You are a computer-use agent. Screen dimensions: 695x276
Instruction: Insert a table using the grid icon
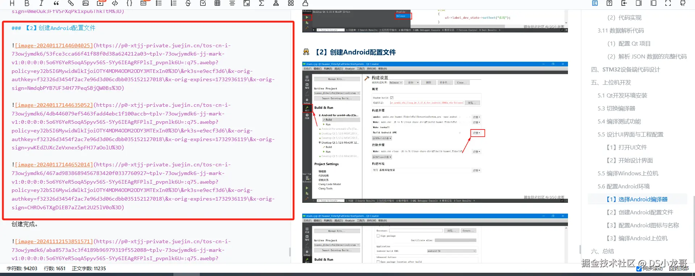217,3
